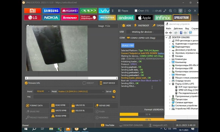Choose the Apple brand tile

pos(144,18)
